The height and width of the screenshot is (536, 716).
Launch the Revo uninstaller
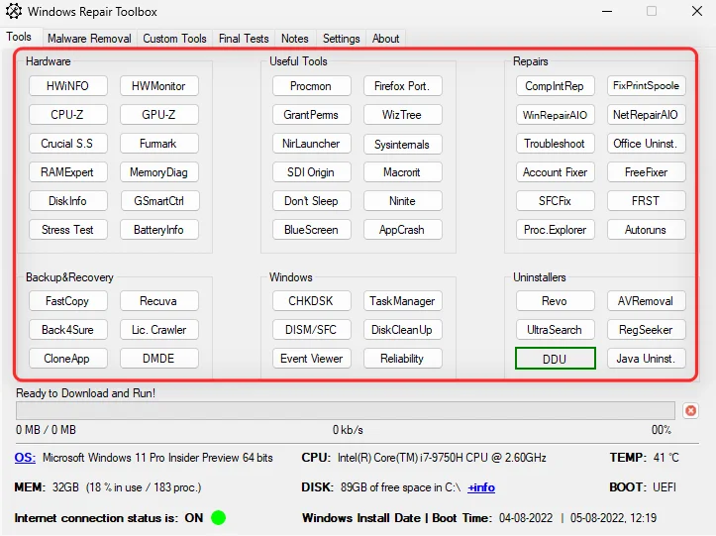coord(555,301)
